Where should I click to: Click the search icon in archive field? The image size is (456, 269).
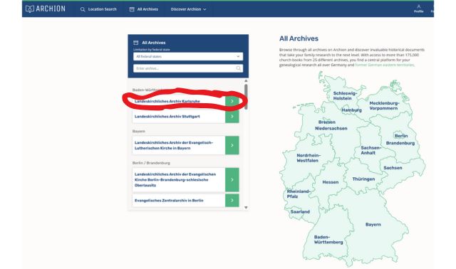pos(238,68)
